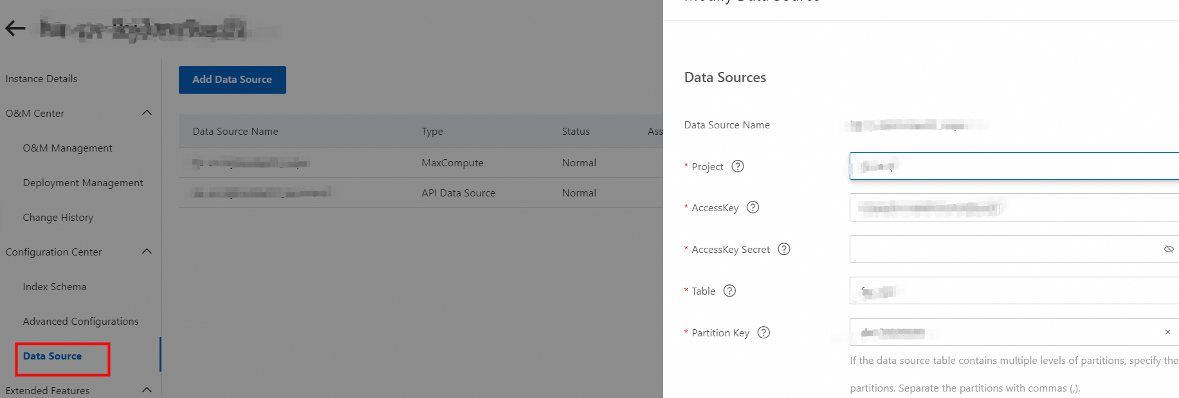1179x398 pixels.
Task: Toggle AccessKey Secret visibility eye icon
Action: (x=1169, y=249)
